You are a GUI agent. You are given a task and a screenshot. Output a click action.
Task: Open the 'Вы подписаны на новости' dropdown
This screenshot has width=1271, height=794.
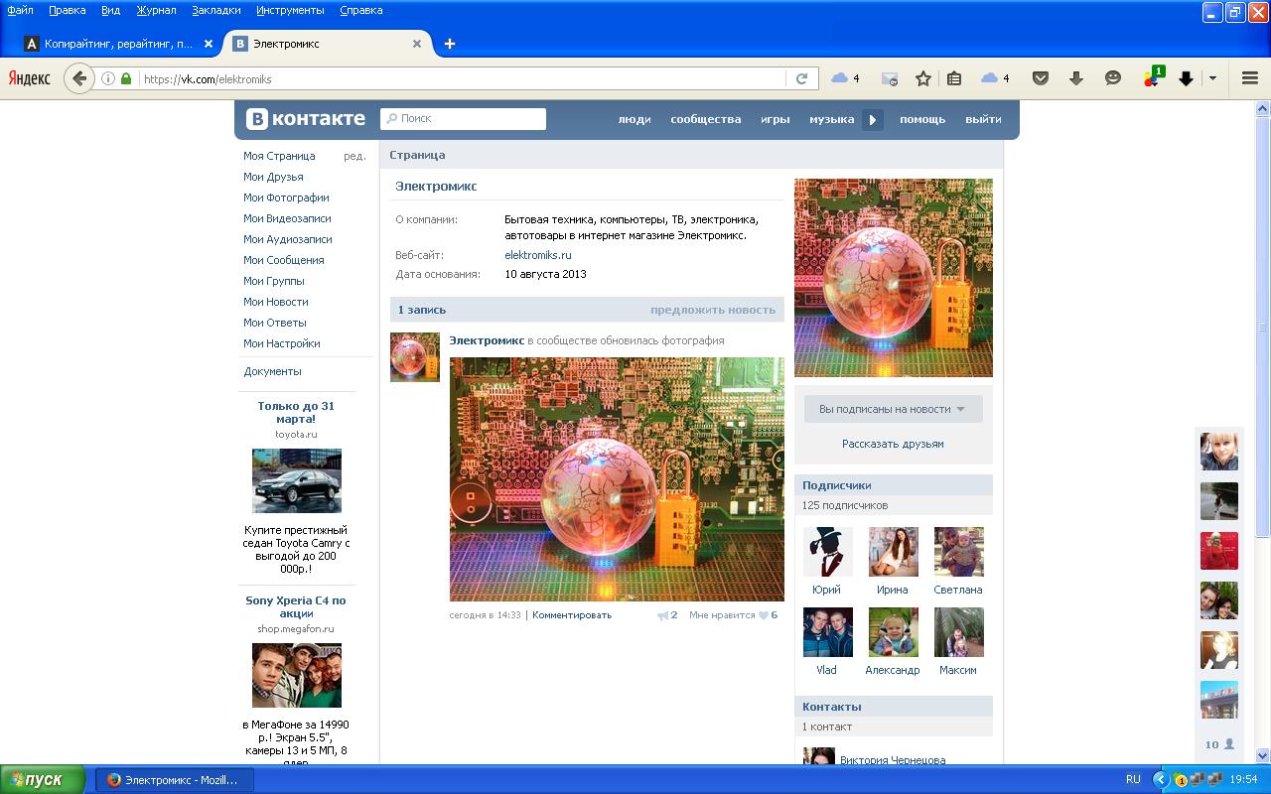click(893, 409)
